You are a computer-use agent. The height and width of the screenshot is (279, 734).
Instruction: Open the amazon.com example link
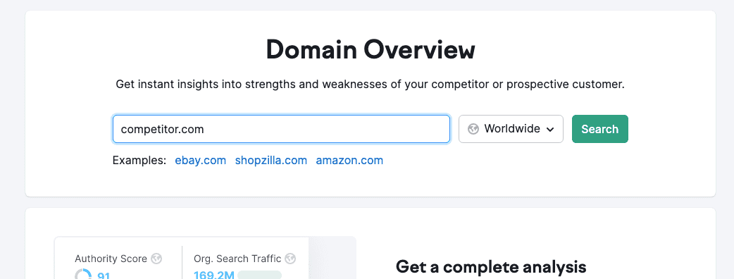(x=349, y=161)
